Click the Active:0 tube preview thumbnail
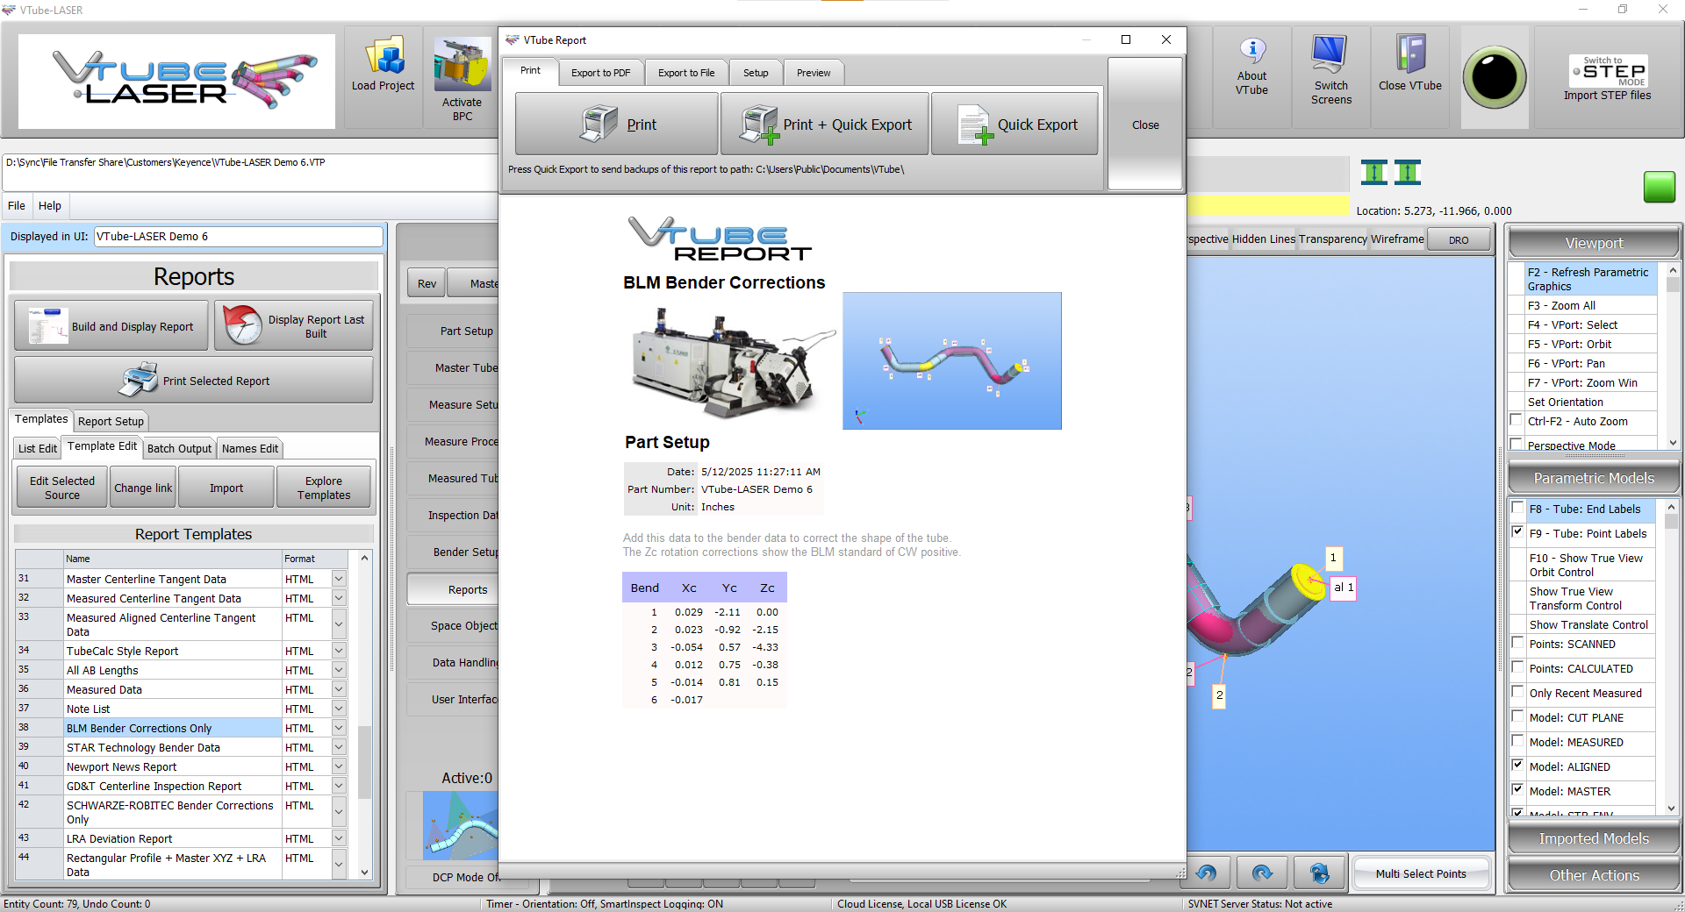1685x912 pixels. pos(460,825)
